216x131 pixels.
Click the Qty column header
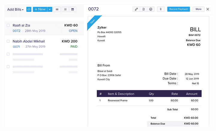(151, 94)
